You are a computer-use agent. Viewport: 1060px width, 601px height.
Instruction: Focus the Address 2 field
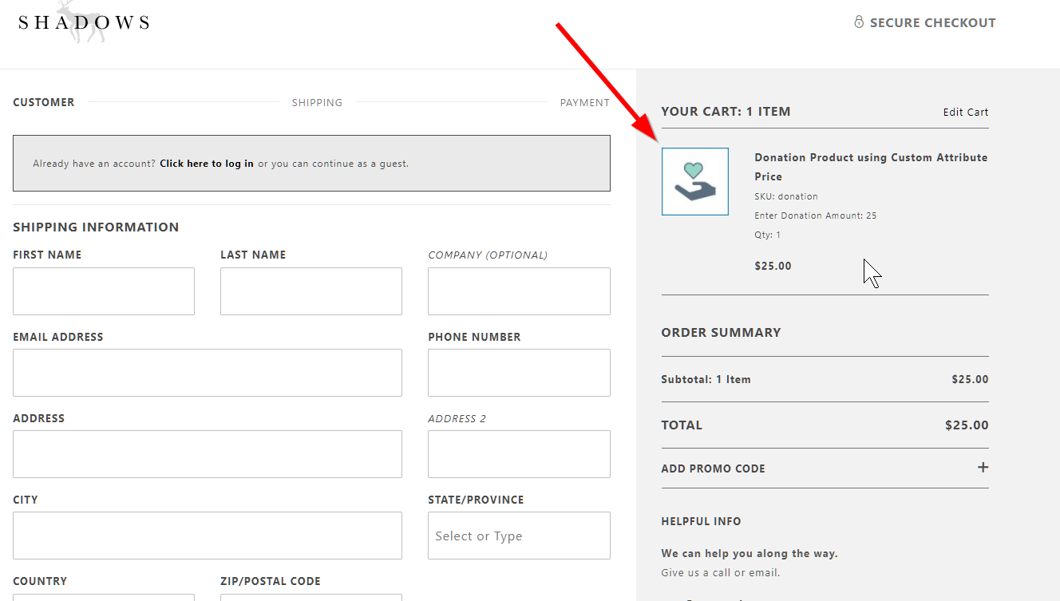(x=519, y=454)
